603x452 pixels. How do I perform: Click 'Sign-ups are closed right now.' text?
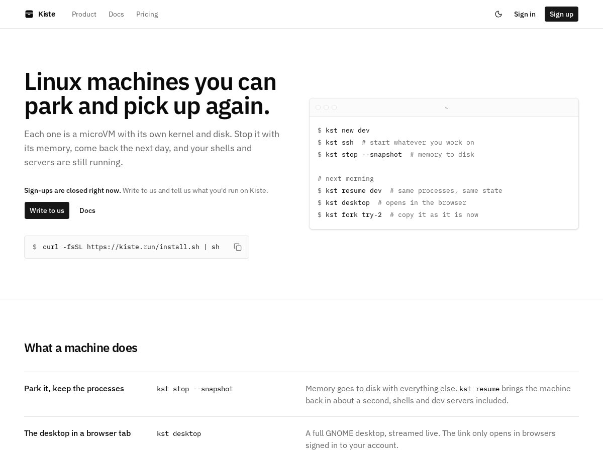coord(72,190)
